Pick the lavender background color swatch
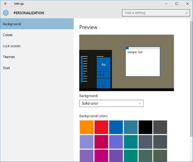The height and width of the screenshot is (162, 193). click(86, 142)
